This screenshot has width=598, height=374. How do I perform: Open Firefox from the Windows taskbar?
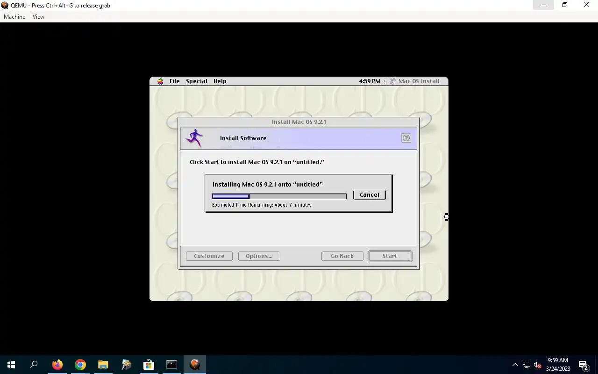[x=57, y=365]
